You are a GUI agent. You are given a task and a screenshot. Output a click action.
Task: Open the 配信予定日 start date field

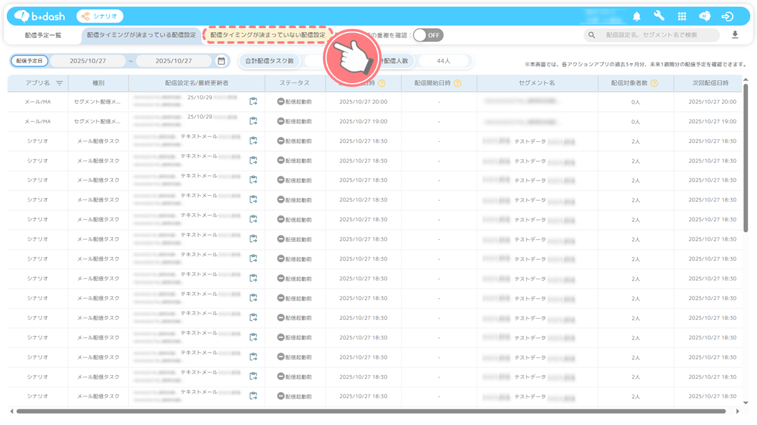88,61
